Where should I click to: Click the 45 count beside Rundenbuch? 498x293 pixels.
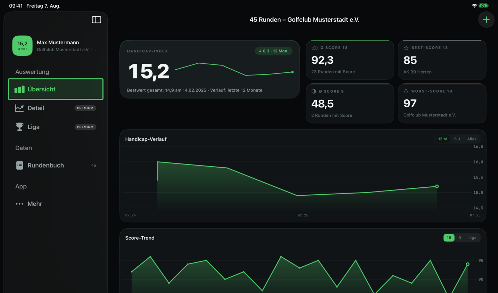(93, 166)
